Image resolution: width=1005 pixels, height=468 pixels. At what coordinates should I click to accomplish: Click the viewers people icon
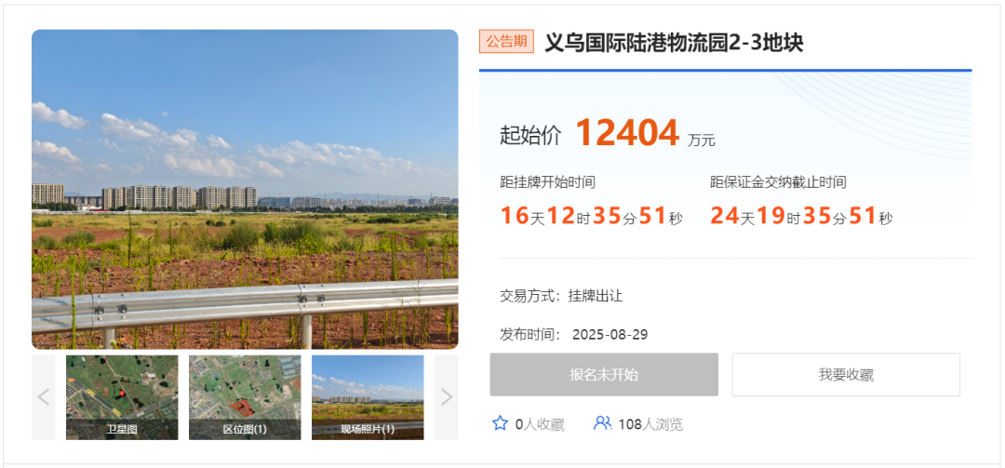pyautogui.click(x=602, y=423)
